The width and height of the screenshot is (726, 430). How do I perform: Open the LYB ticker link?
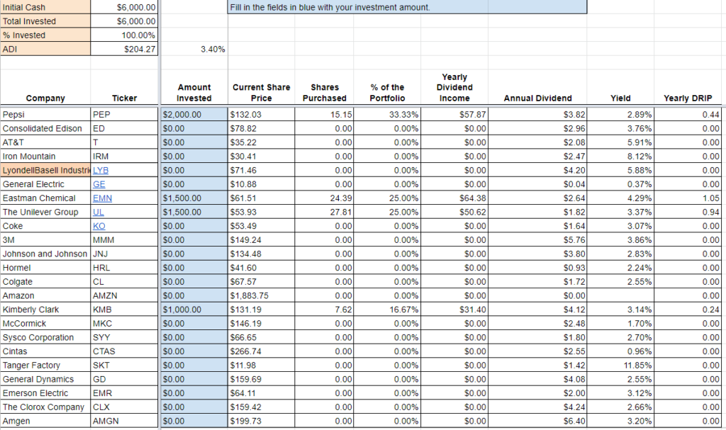tap(101, 170)
